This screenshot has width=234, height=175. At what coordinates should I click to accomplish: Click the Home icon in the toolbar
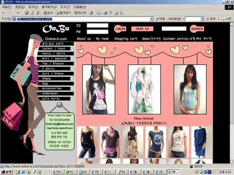(x=37, y=13)
